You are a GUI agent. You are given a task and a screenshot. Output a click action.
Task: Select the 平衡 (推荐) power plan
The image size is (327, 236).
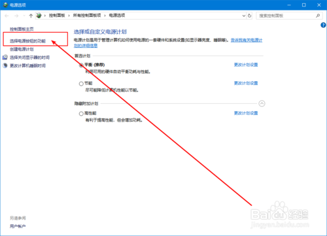[x=81, y=65]
